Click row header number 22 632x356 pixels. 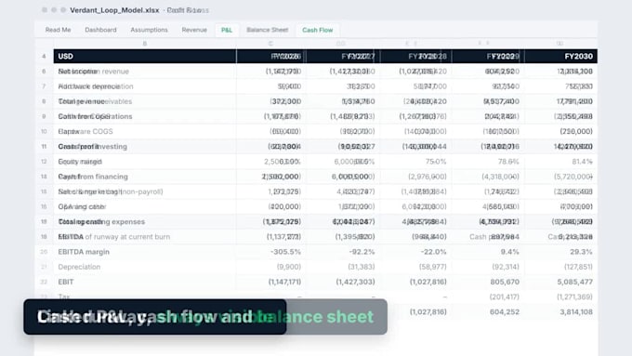[x=44, y=282]
